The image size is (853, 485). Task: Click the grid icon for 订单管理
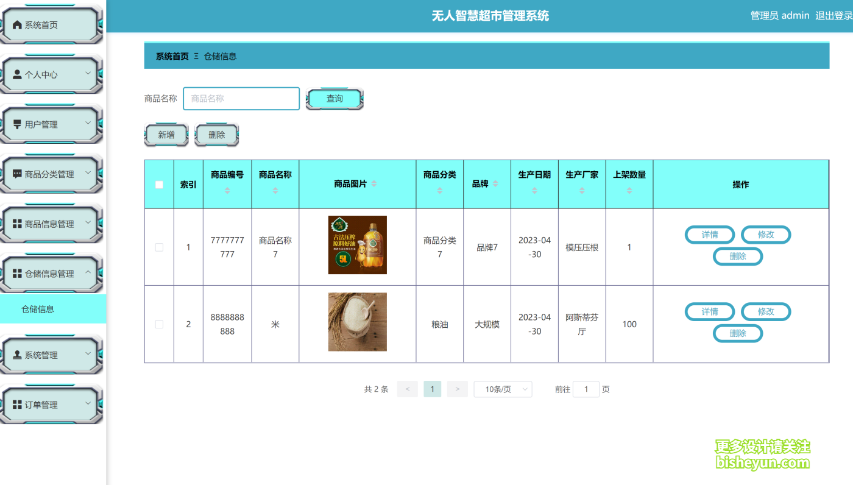pyautogui.click(x=17, y=405)
